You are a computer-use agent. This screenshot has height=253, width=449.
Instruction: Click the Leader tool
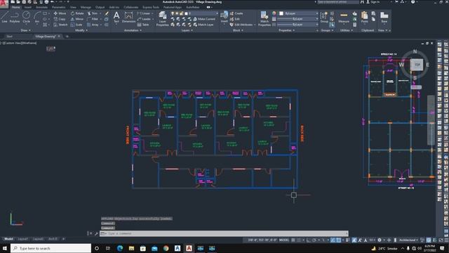(144, 19)
